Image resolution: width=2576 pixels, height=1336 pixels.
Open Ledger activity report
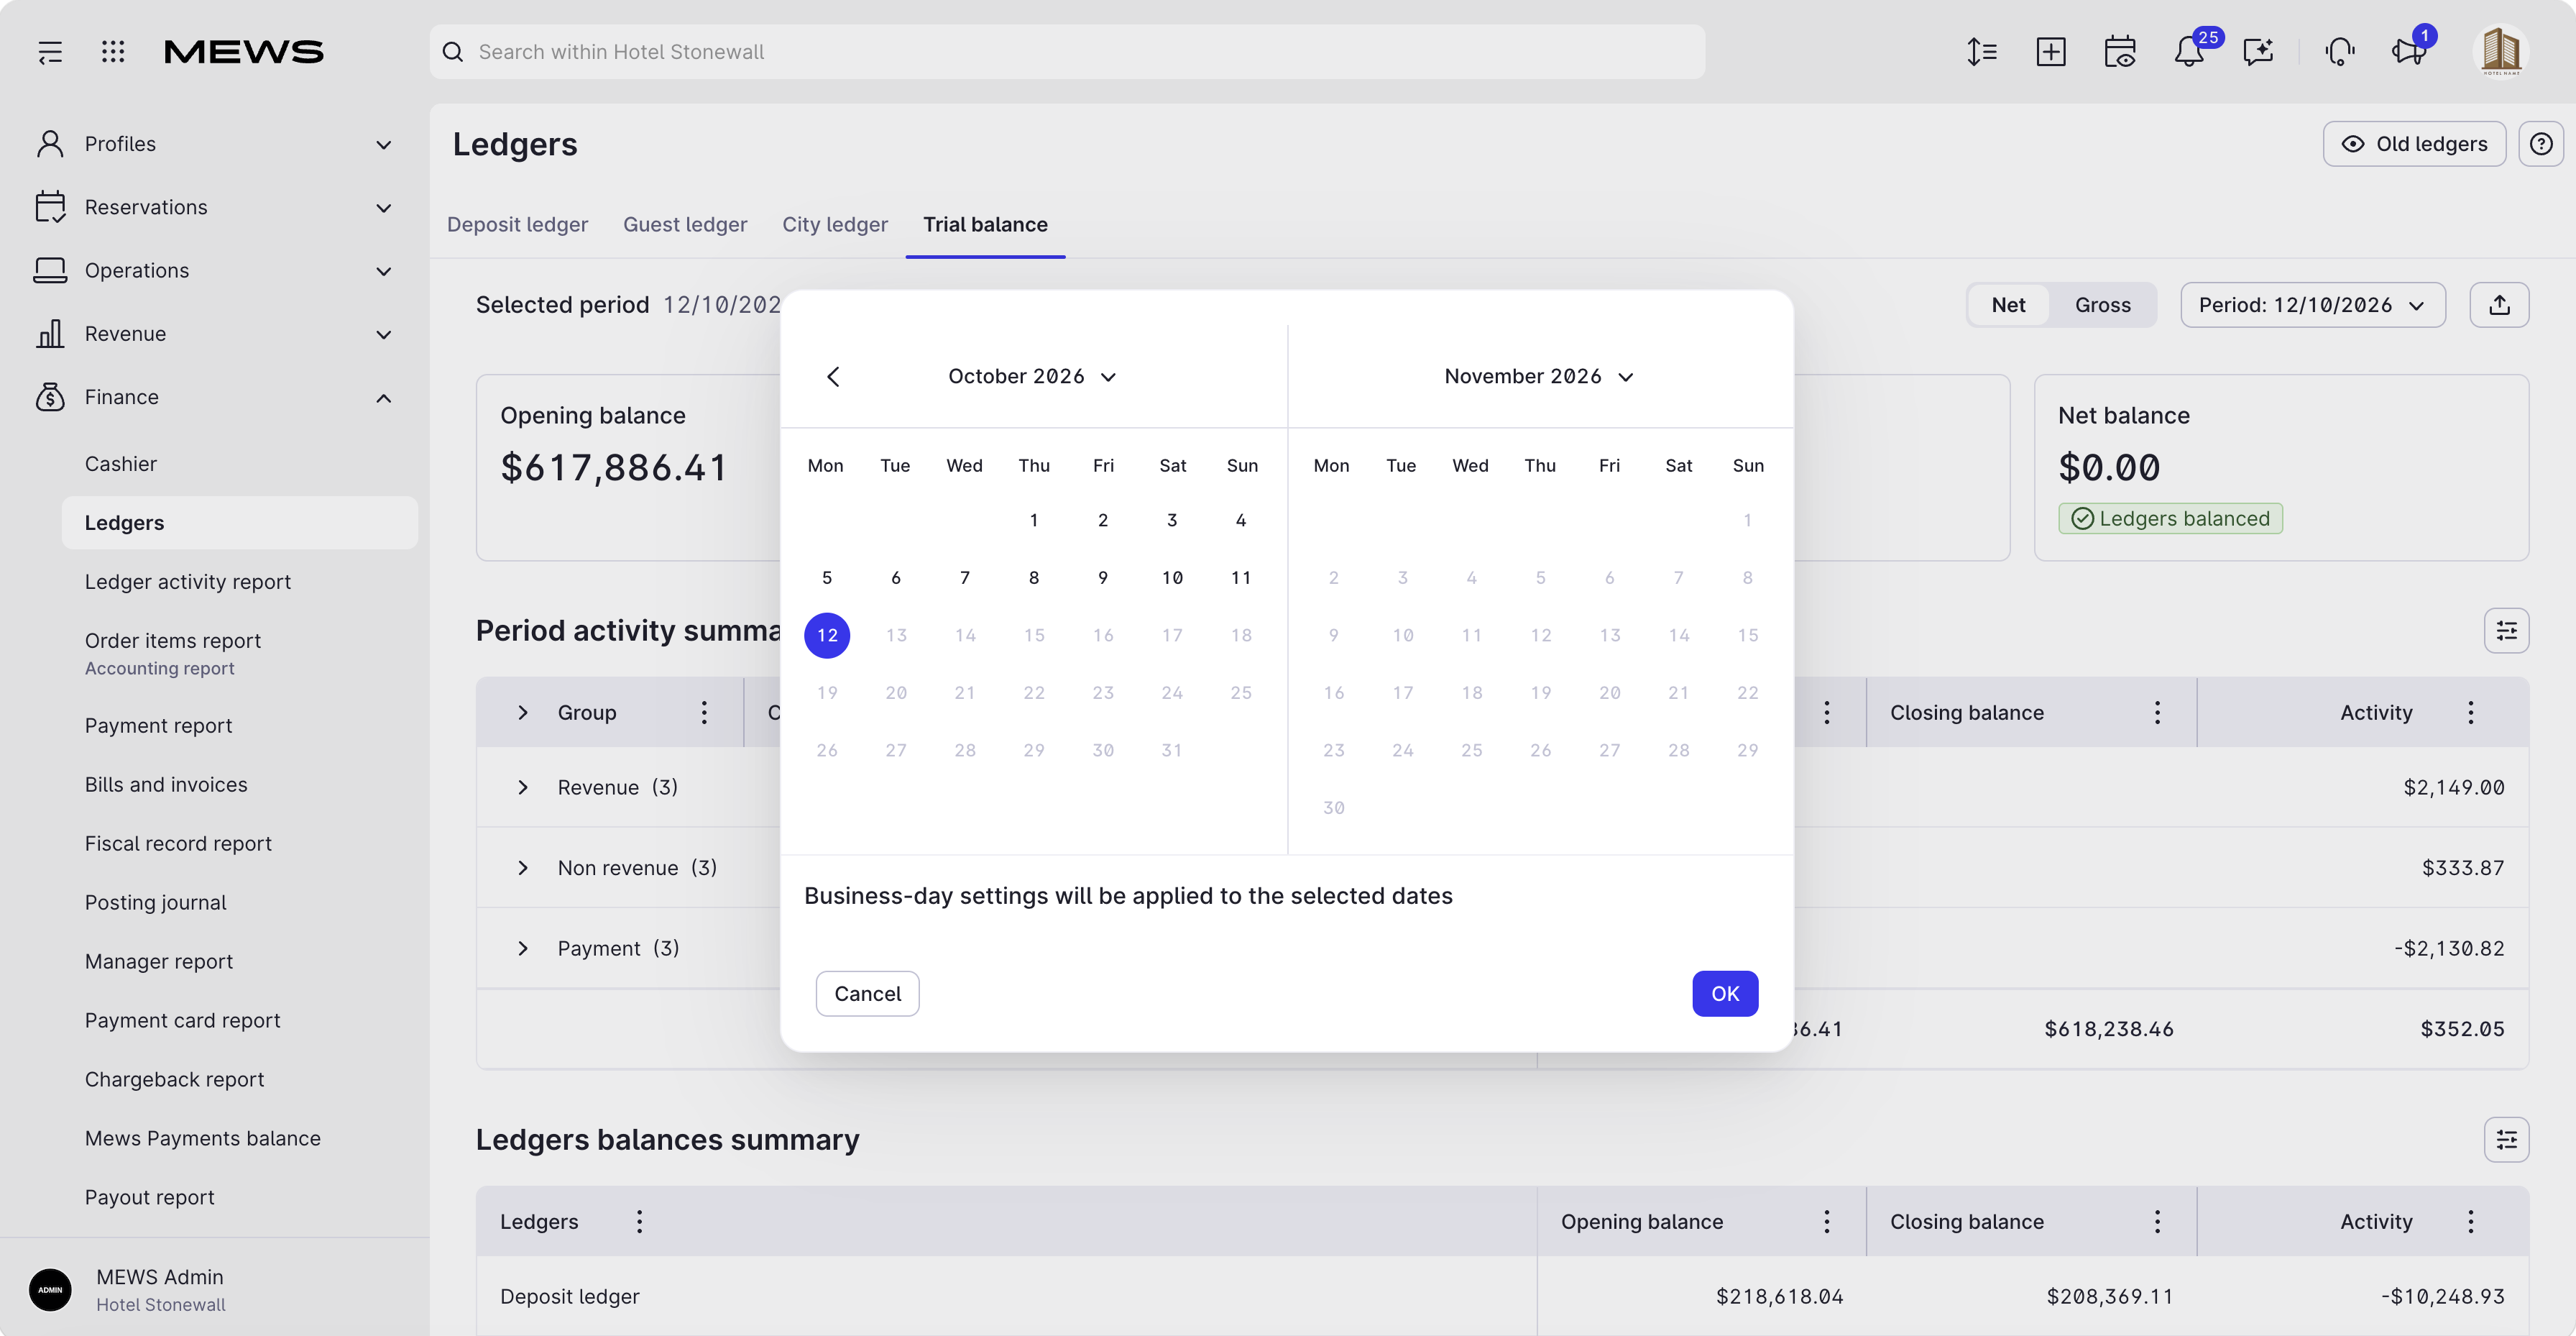coord(188,582)
